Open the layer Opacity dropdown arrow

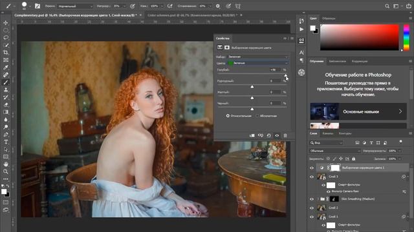(400, 151)
